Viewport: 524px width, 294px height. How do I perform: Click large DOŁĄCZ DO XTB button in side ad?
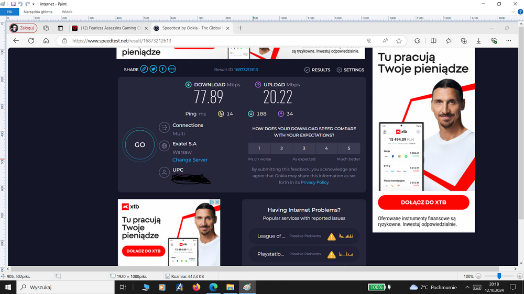click(x=423, y=202)
